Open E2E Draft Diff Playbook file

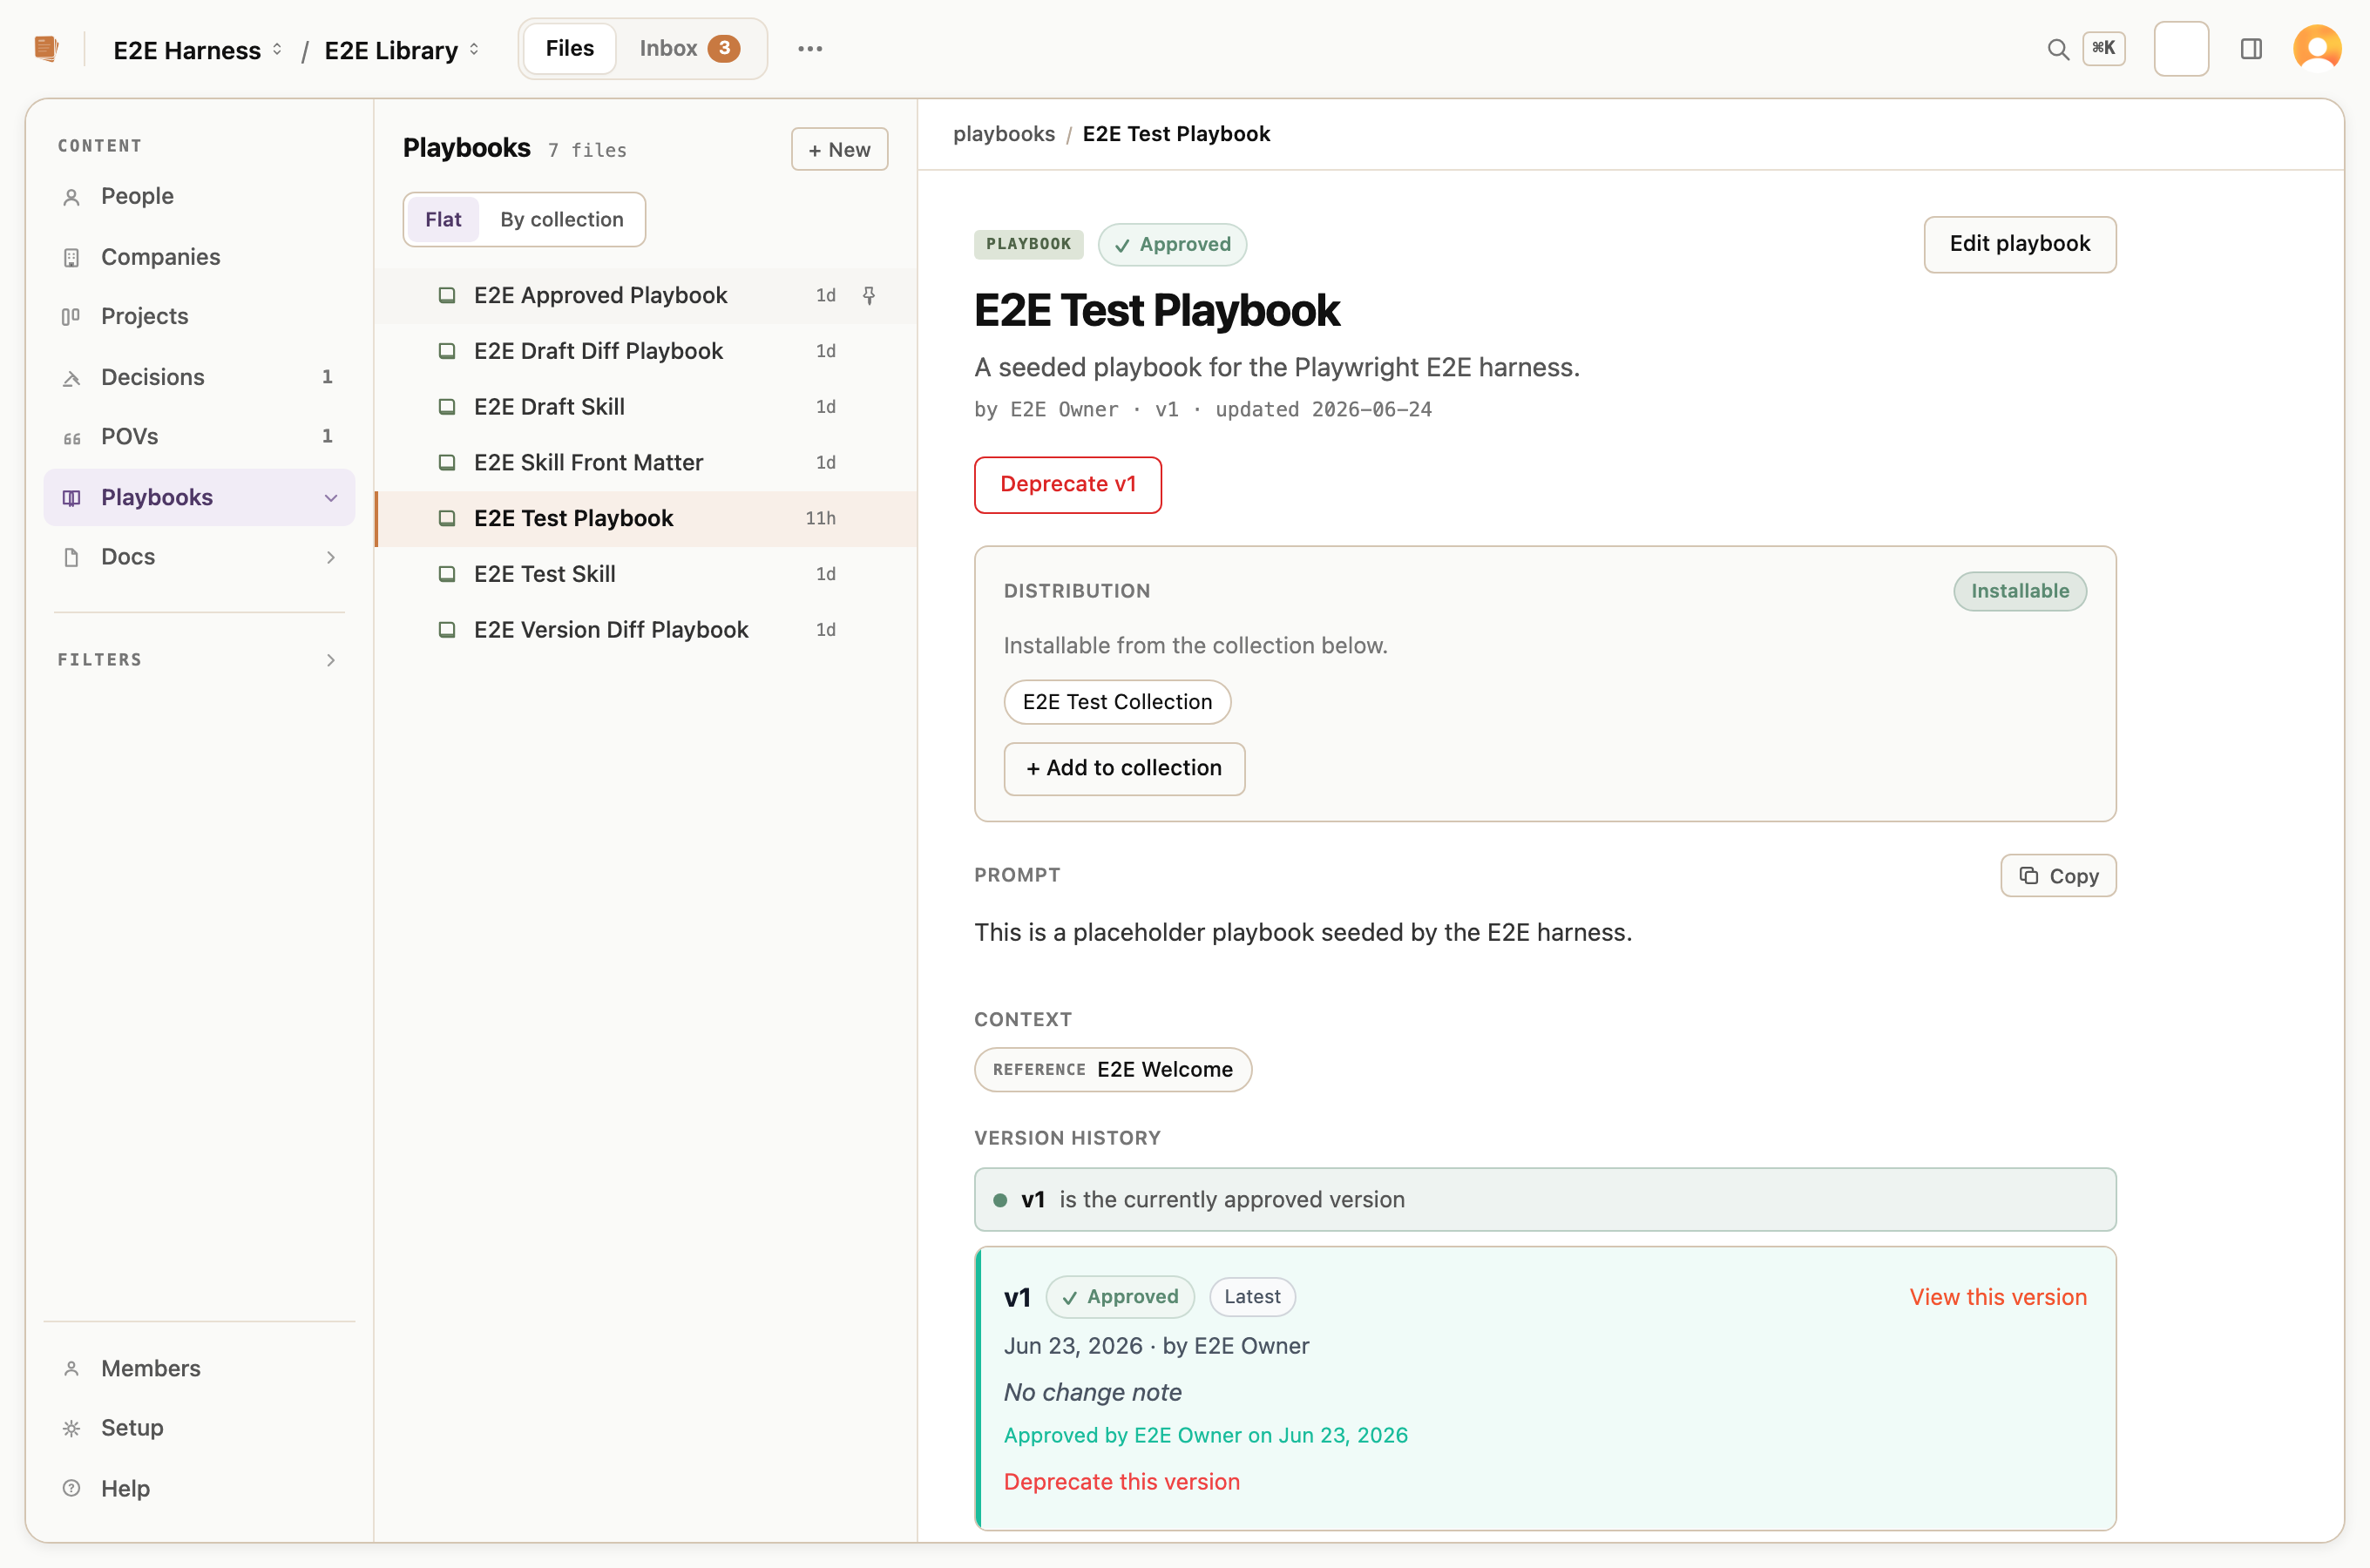click(645, 351)
